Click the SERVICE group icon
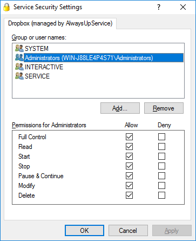This screenshot has height=241, width=196. pos(19,76)
